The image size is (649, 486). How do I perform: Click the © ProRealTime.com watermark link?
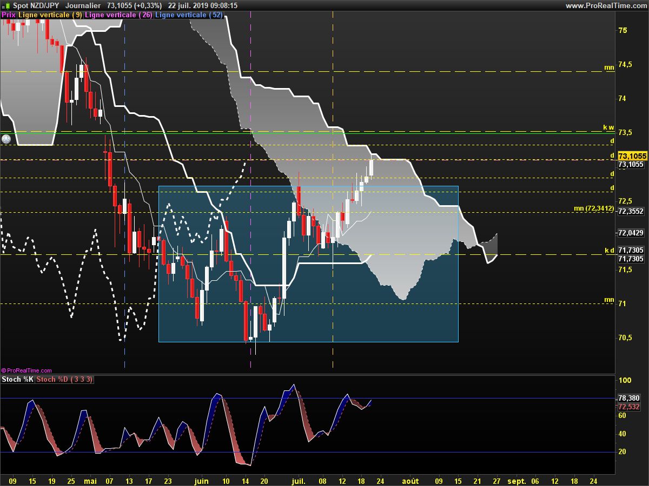27,370
